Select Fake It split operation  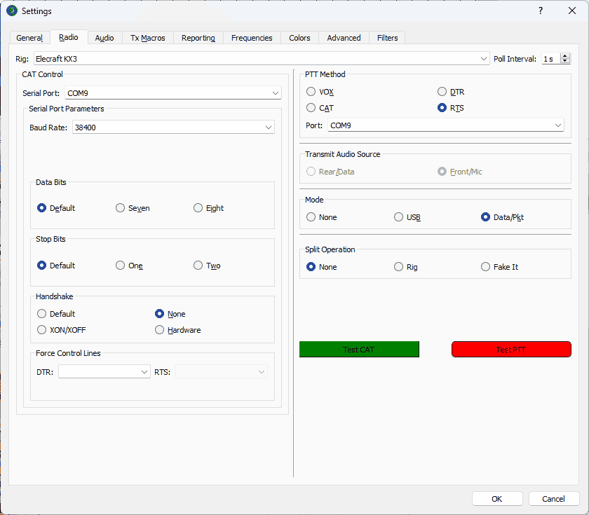click(x=486, y=267)
